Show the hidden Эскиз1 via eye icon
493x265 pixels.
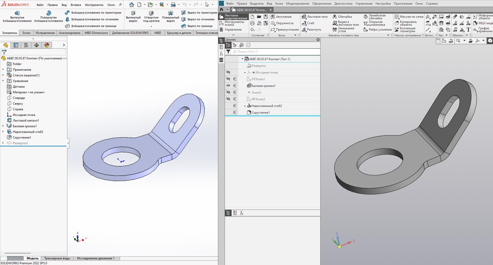coord(228,79)
